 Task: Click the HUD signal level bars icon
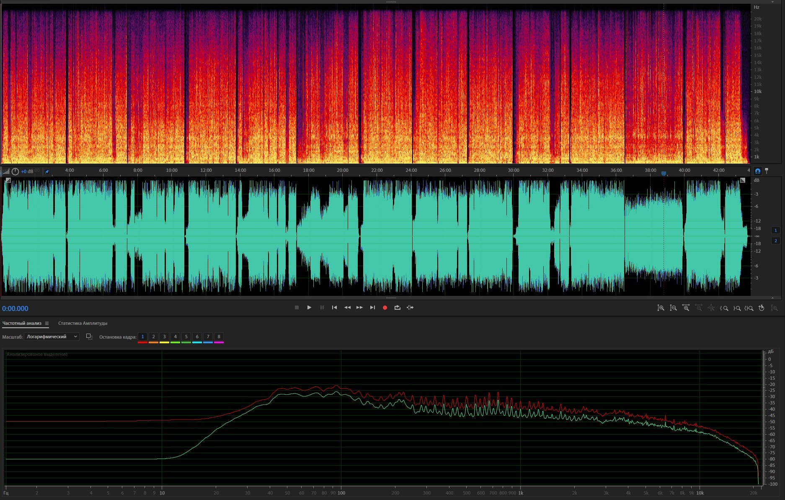pos(6,171)
